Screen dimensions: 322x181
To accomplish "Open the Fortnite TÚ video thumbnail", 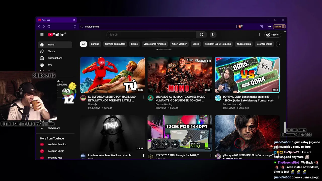I will point(112,75).
